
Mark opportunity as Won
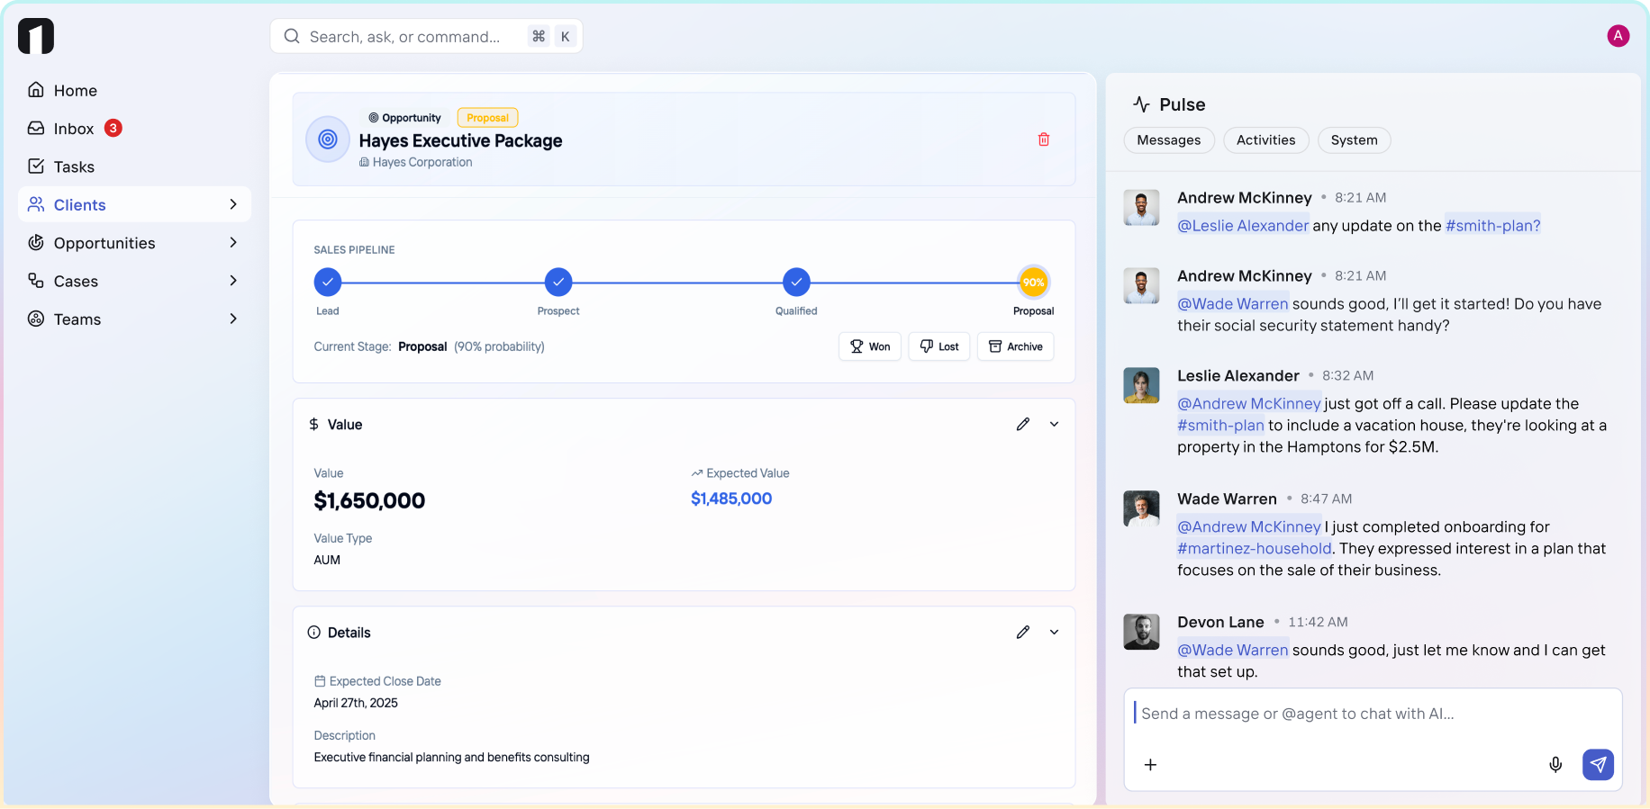tap(870, 346)
